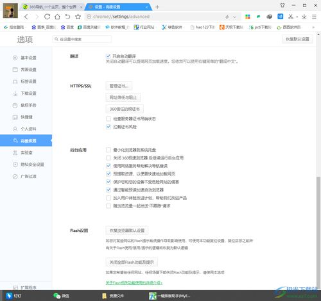
Task: Open 基本设置 in the sidebar
Action: tap(26, 58)
